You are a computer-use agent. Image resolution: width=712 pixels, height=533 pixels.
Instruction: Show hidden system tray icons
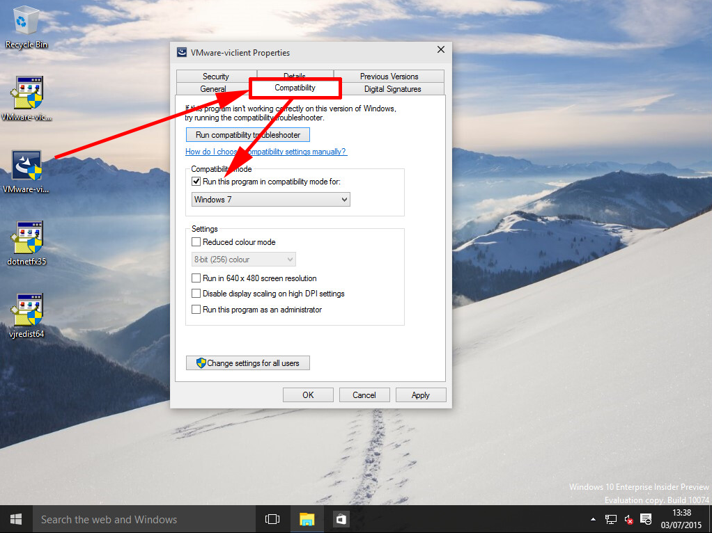pyautogui.click(x=593, y=519)
